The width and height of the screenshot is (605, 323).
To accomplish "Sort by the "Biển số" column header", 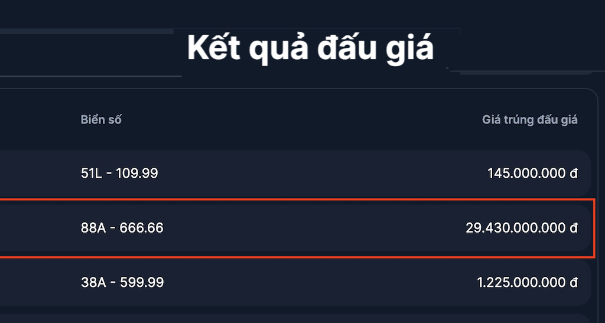I will pos(101,120).
